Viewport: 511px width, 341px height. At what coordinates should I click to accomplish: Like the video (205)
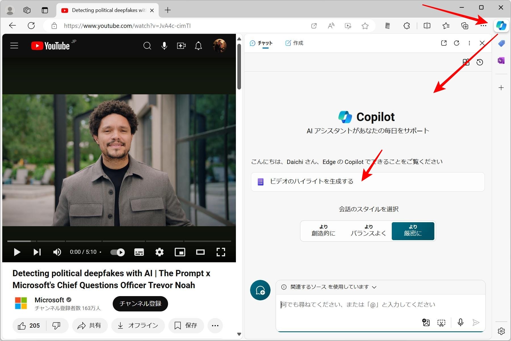click(29, 326)
